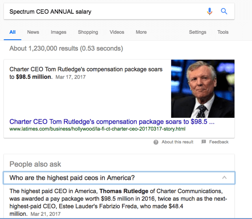Screen dimensions: 252x219
Task: Click the question mark About this result icon
Action: [x=156, y=142]
